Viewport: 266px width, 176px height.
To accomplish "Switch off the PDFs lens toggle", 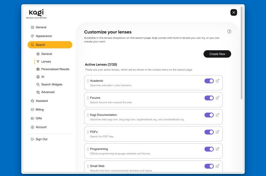I will [x=209, y=132].
